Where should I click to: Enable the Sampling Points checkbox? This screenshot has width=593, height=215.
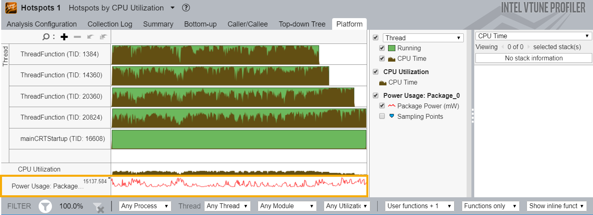pyautogui.click(x=382, y=116)
